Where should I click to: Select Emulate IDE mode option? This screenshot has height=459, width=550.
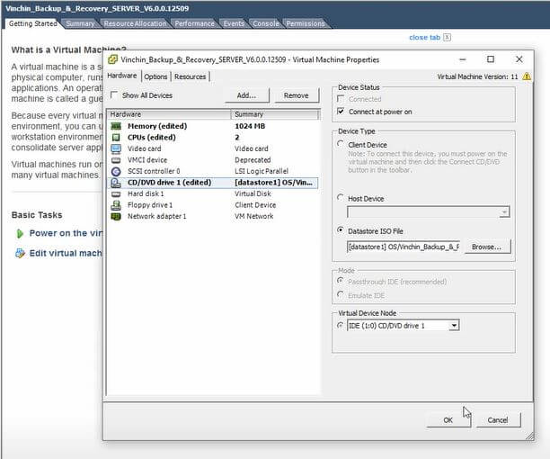341,294
